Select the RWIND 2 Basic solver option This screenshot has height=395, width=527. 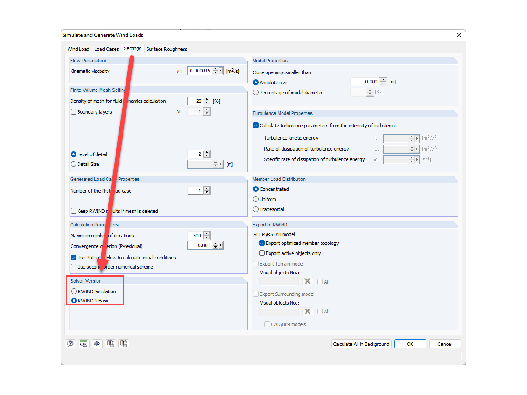74,301
